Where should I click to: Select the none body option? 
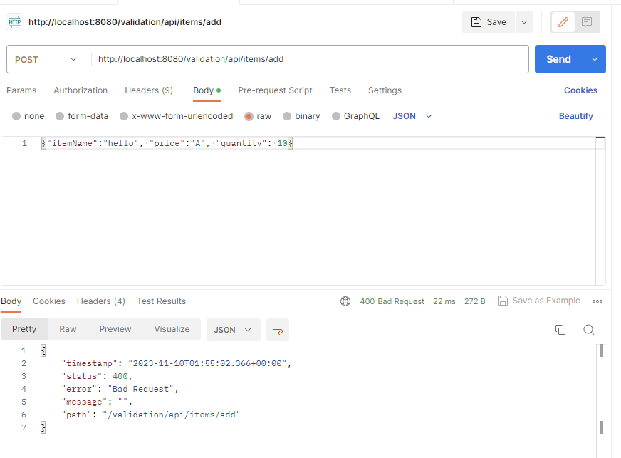click(x=28, y=116)
